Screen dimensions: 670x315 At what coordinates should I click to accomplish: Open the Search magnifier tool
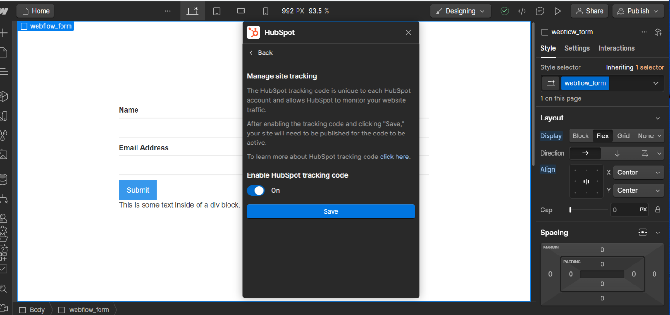coord(4,289)
